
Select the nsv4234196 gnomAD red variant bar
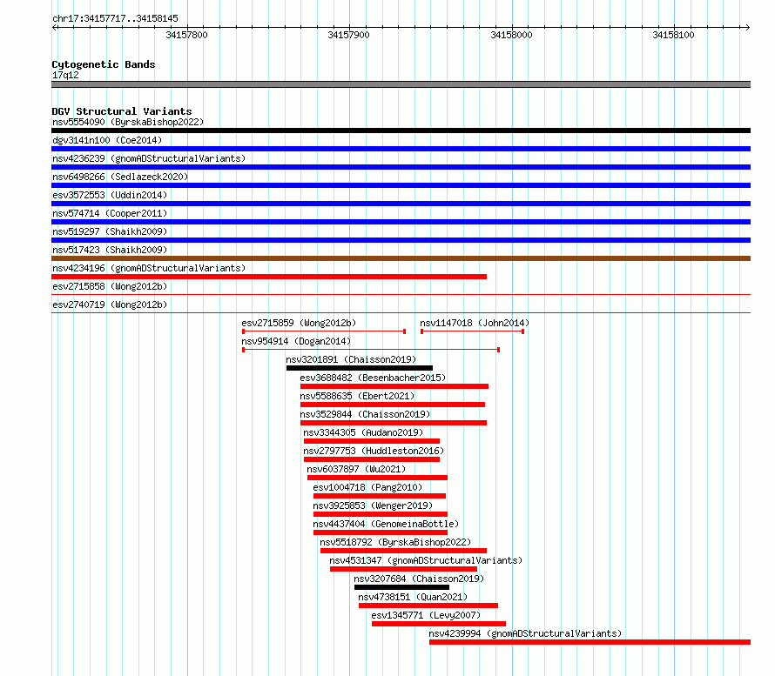click(269, 277)
